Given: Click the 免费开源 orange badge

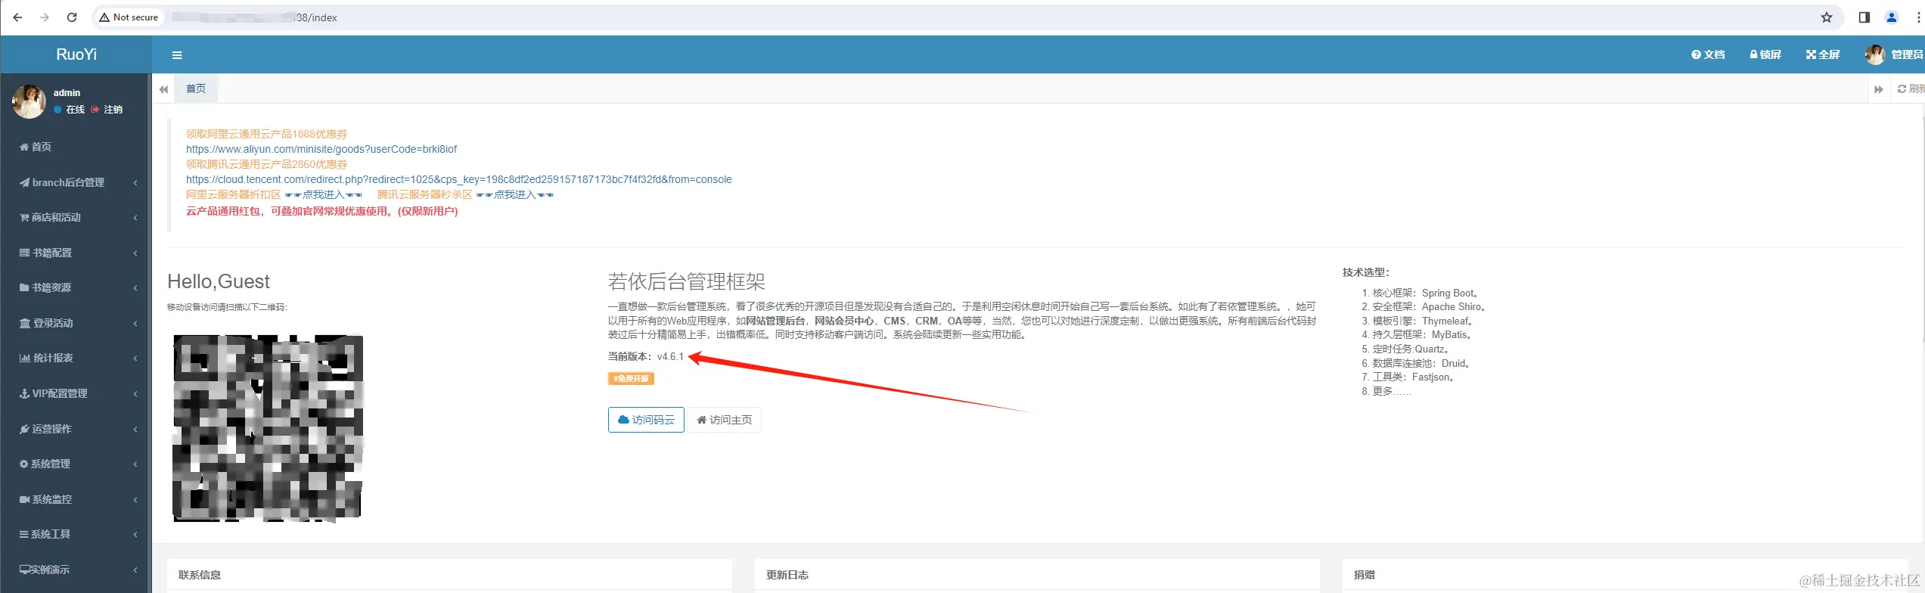Looking at the screenshot, I should (631, 379).
